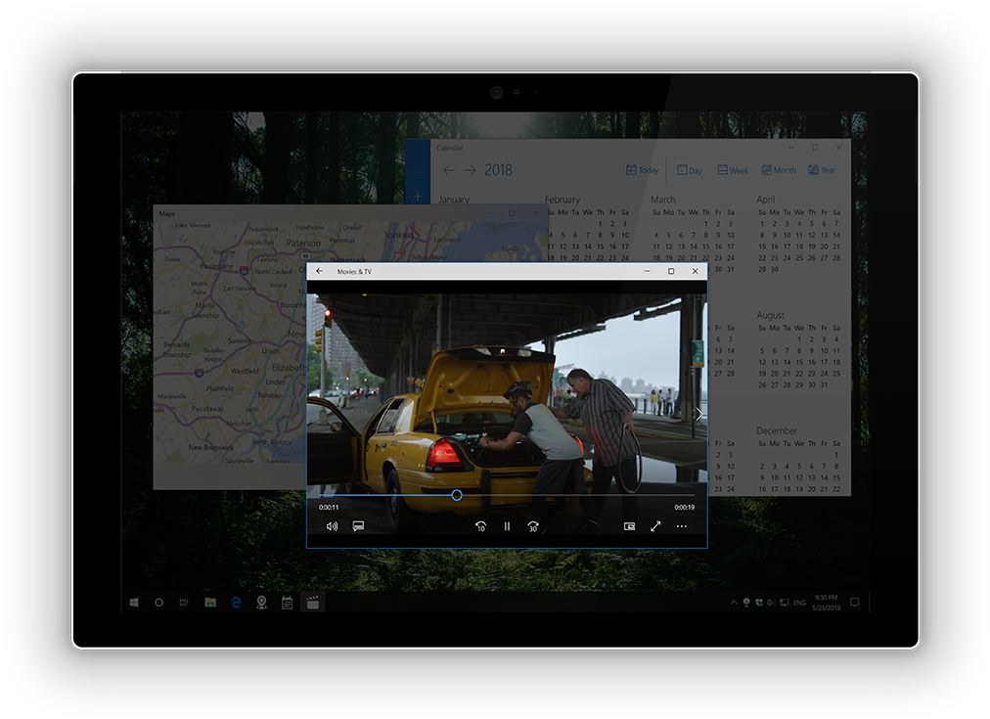
Task: Click Paterson on the Maps window
Action: [303, 243]
